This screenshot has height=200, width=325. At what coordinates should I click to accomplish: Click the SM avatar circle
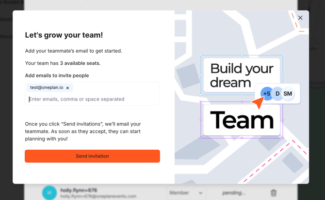click(288, 94)
